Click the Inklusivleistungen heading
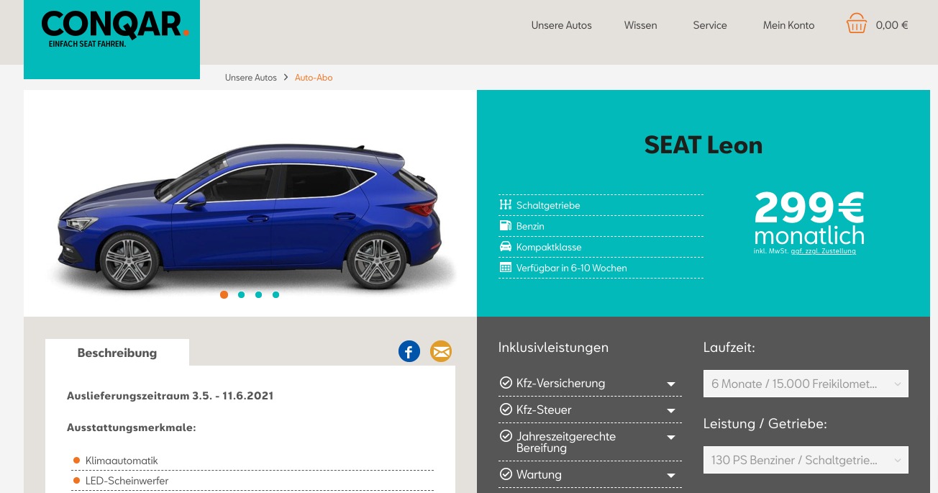 (x=553, y=348)
